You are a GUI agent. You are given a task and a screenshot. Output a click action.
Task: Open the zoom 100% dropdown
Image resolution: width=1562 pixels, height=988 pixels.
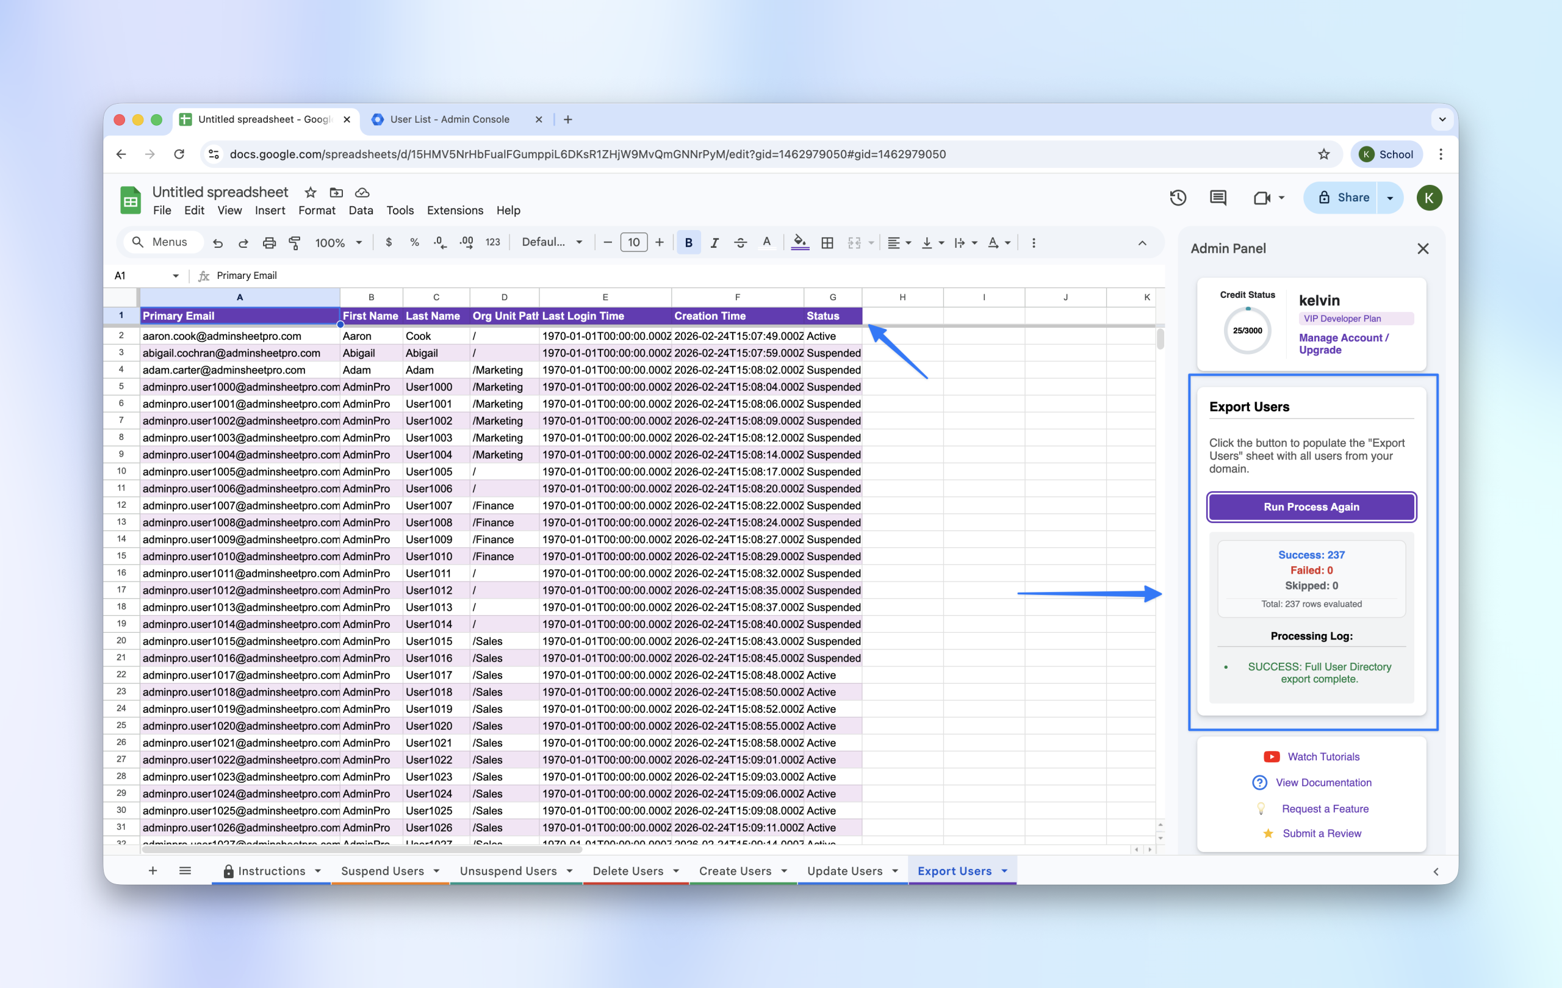[x=338, y=243]
